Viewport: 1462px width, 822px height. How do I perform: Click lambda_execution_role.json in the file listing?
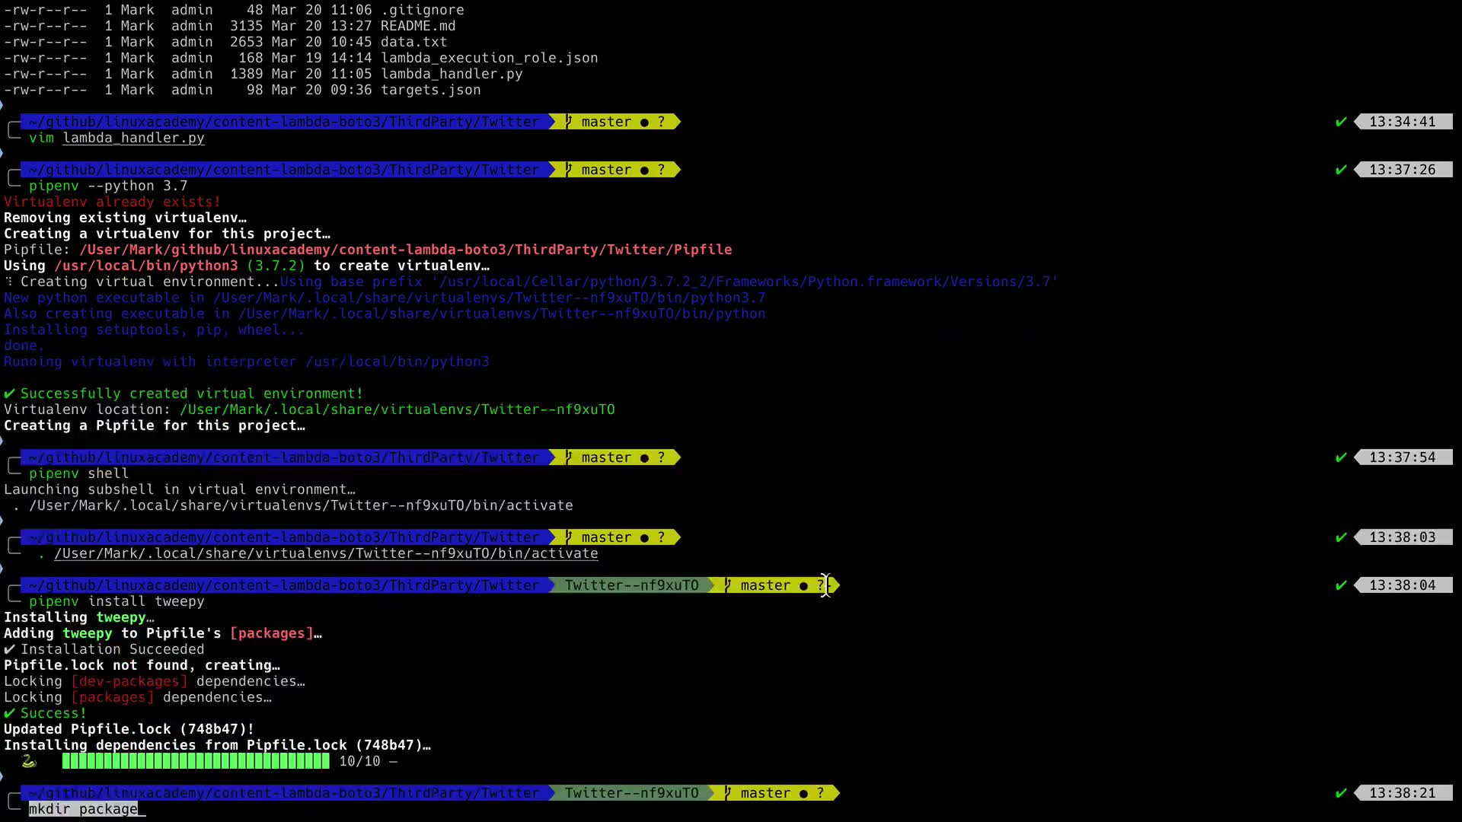pyautogui.click(x=489, y=58)
